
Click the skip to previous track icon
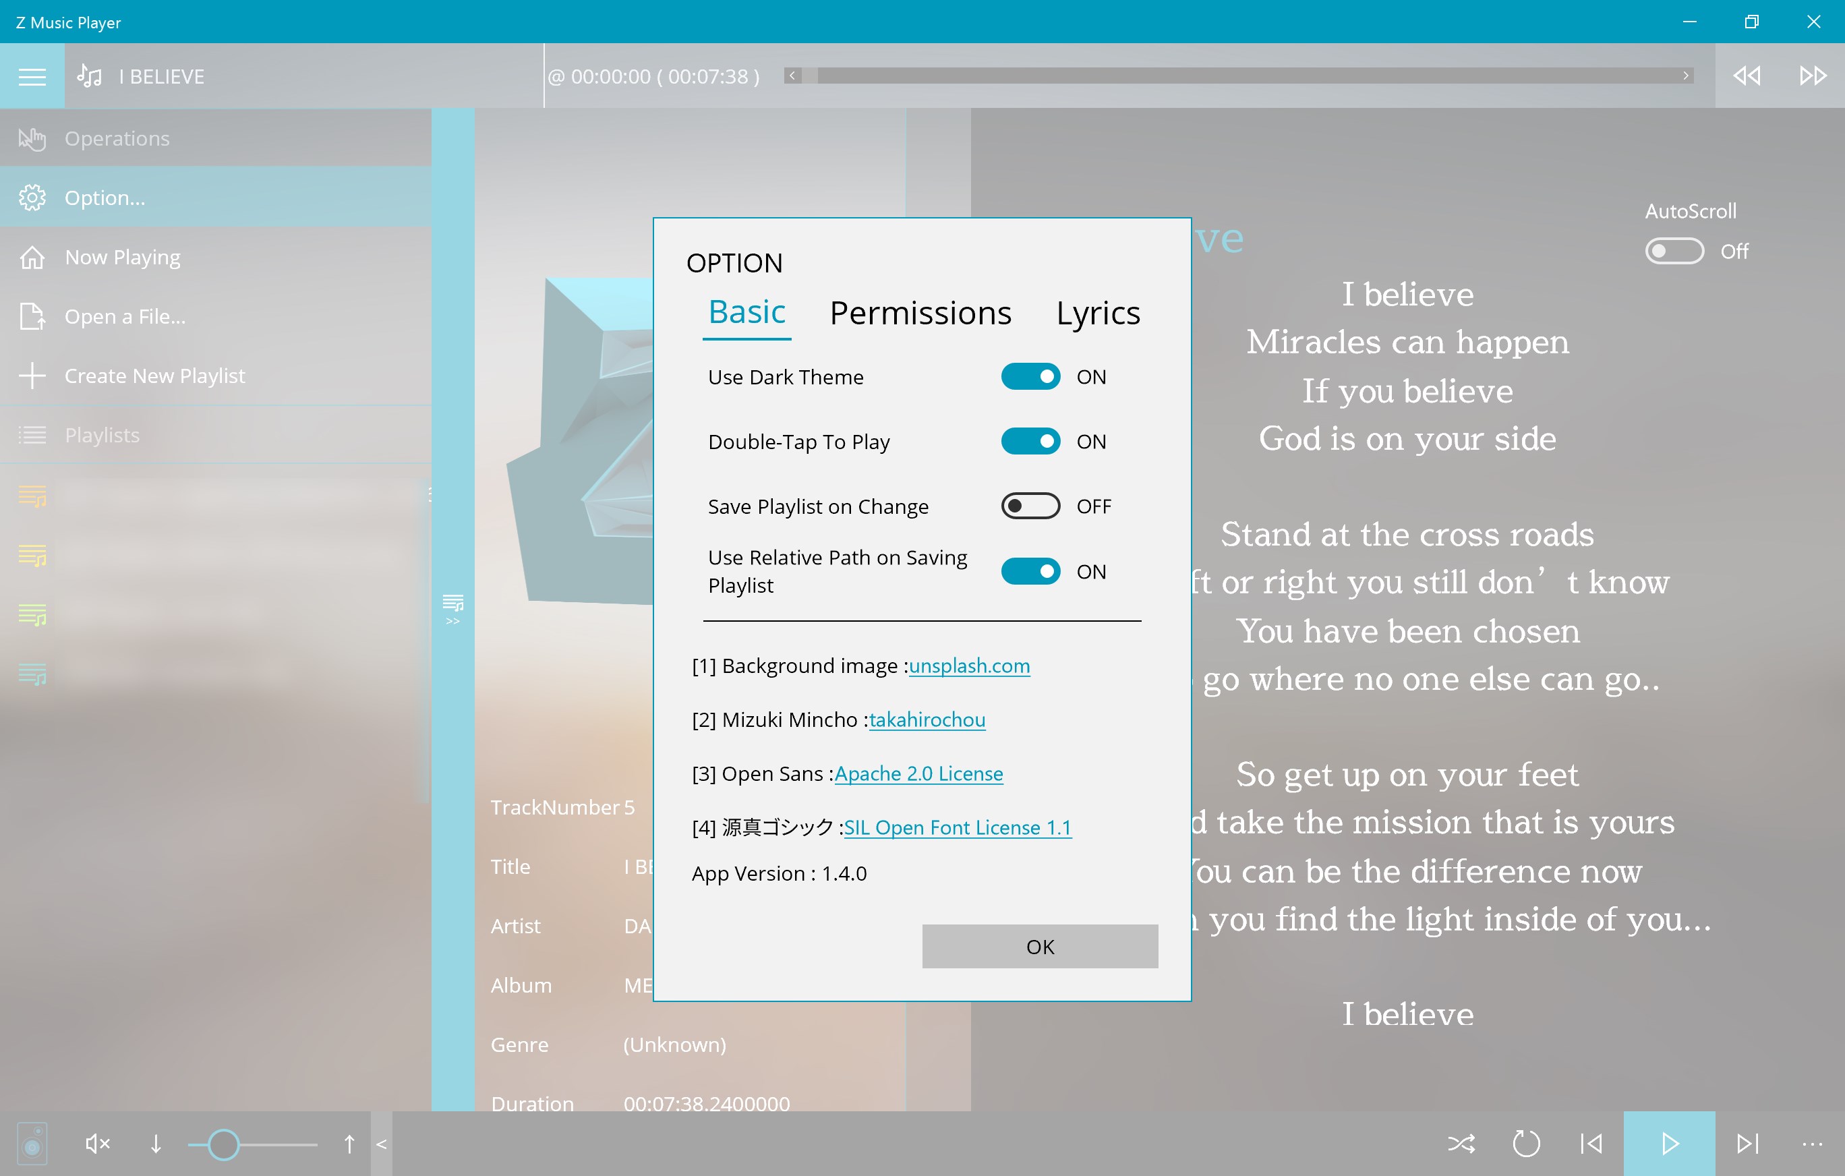[1591, 1142]
